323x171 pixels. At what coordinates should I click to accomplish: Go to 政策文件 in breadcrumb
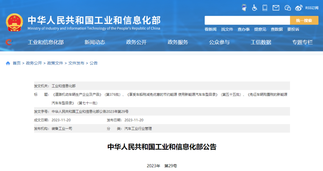click(x=55, y=63)
